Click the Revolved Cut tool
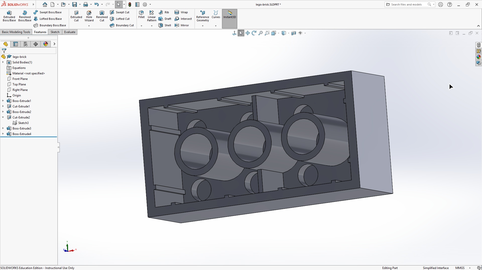The width and height of the screenshot is (482, 270). point(102,16)
